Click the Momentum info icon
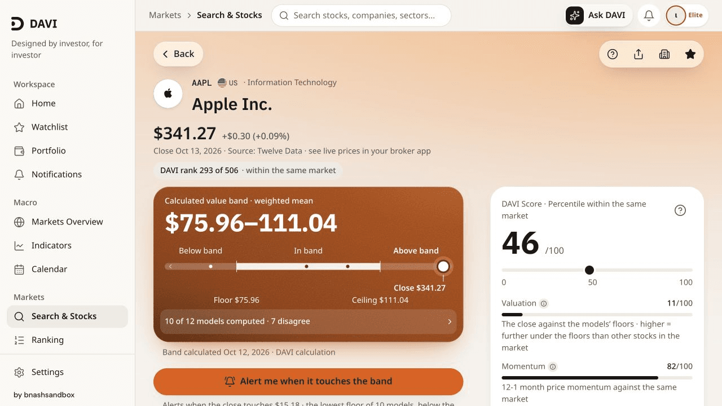Screen dimensions: 722x406 (553, 367)
